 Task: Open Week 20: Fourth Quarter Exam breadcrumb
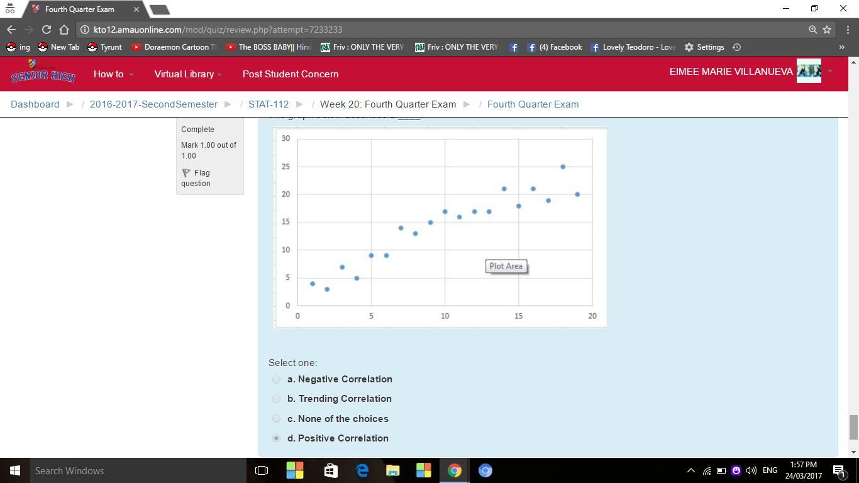pos(388,104)
